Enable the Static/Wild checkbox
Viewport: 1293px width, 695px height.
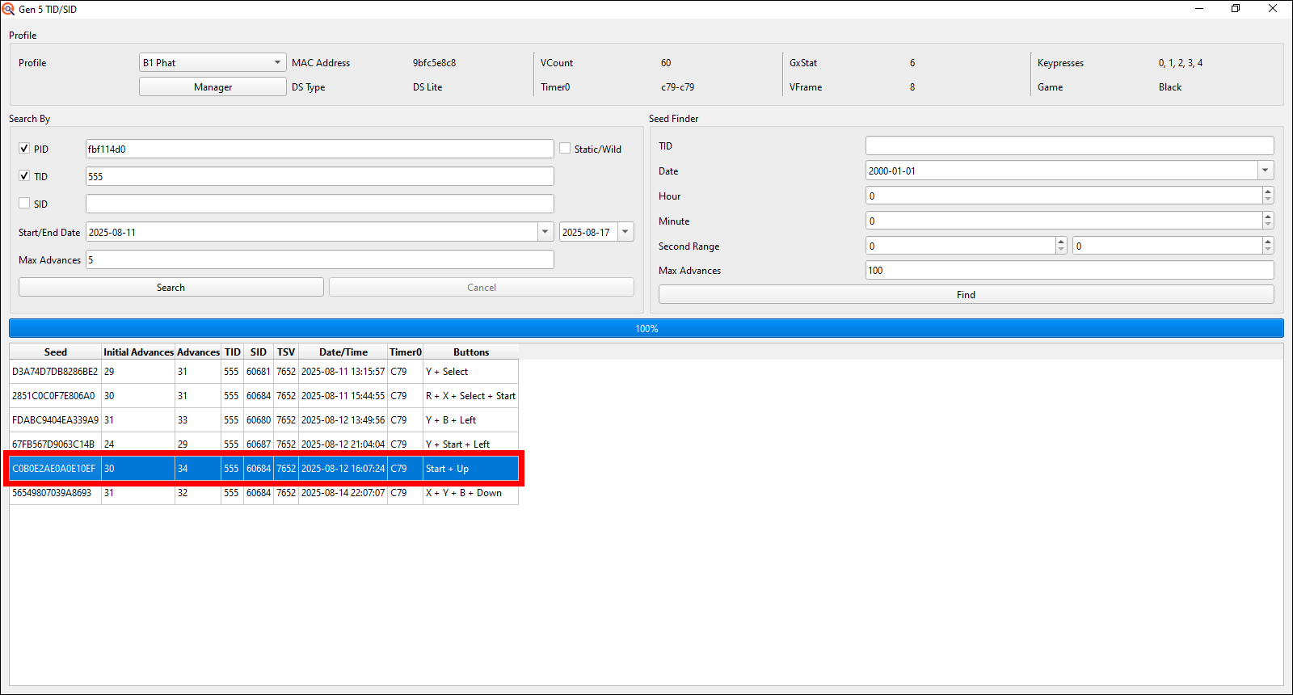coord(565,149)
